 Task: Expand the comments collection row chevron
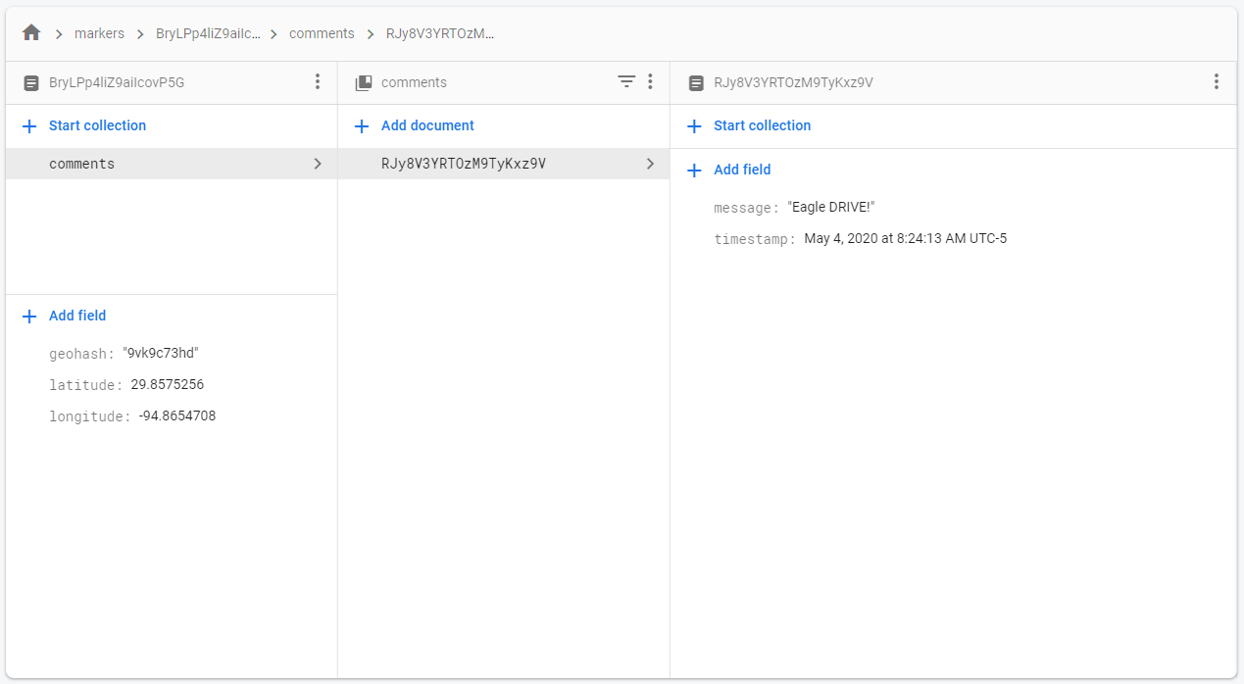[318, 164]
